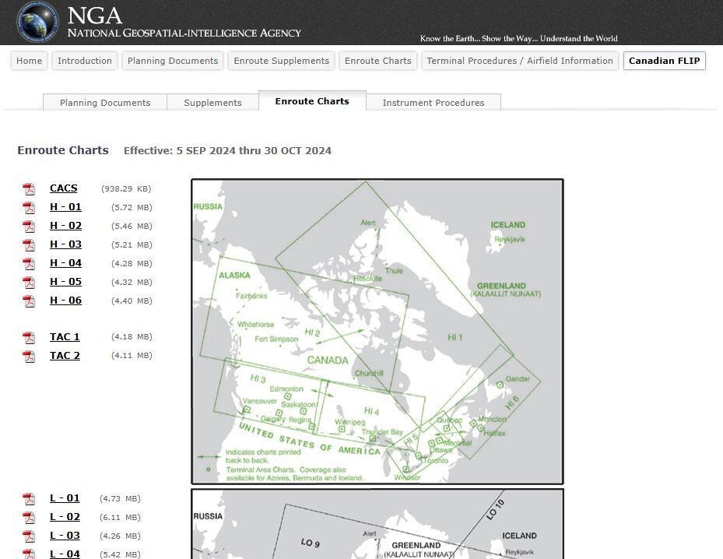
Task: Click the PDF icon next to TAC 1
Action: point(29,338)
